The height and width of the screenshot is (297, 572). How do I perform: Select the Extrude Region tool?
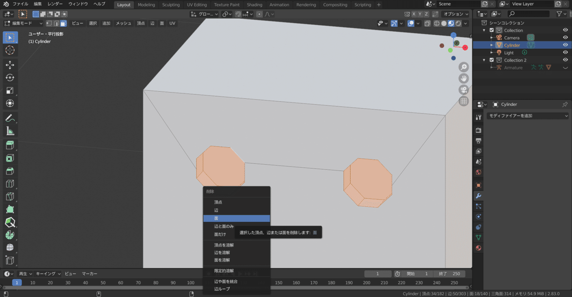coord(10,145)
